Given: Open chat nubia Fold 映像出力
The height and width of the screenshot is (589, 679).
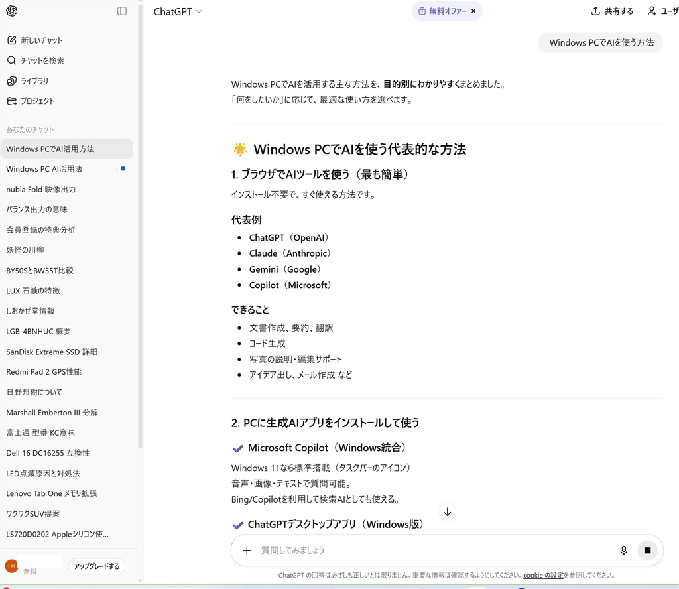Looking at the screenshot, I should 67,189.
